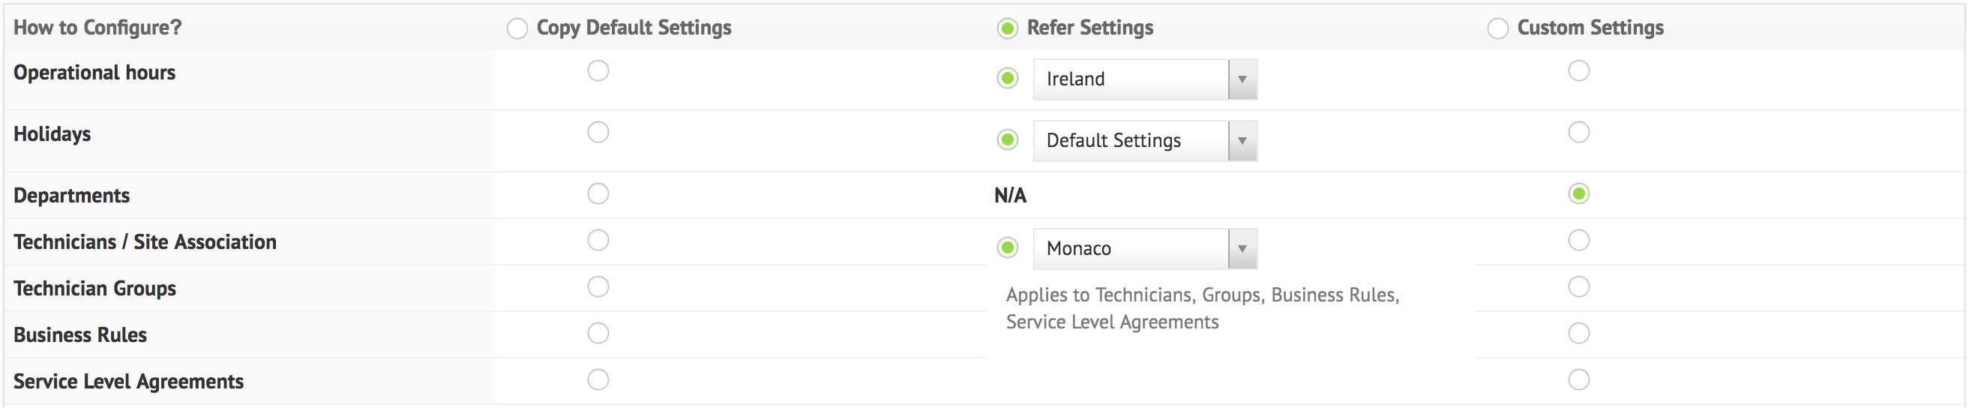The image size is (1969, 408).
Task: Choose Custom Settings for Operational hours
Action: 1578,71
